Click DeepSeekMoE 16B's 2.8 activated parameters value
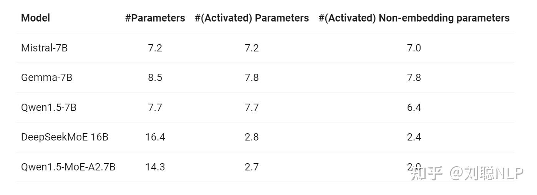The width and height of the screenshot is (537, 195). click(x=252, y=137)
